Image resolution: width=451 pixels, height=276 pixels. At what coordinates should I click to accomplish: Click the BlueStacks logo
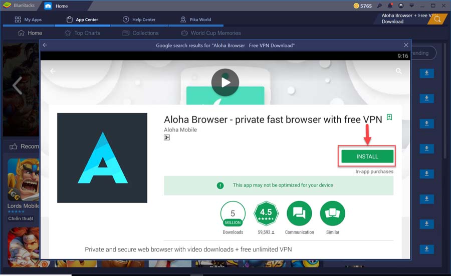pos(7,5)
